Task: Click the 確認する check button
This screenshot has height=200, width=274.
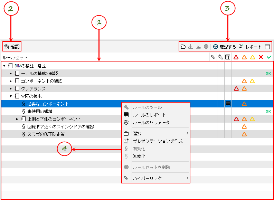Action: (x=225, y=47)
